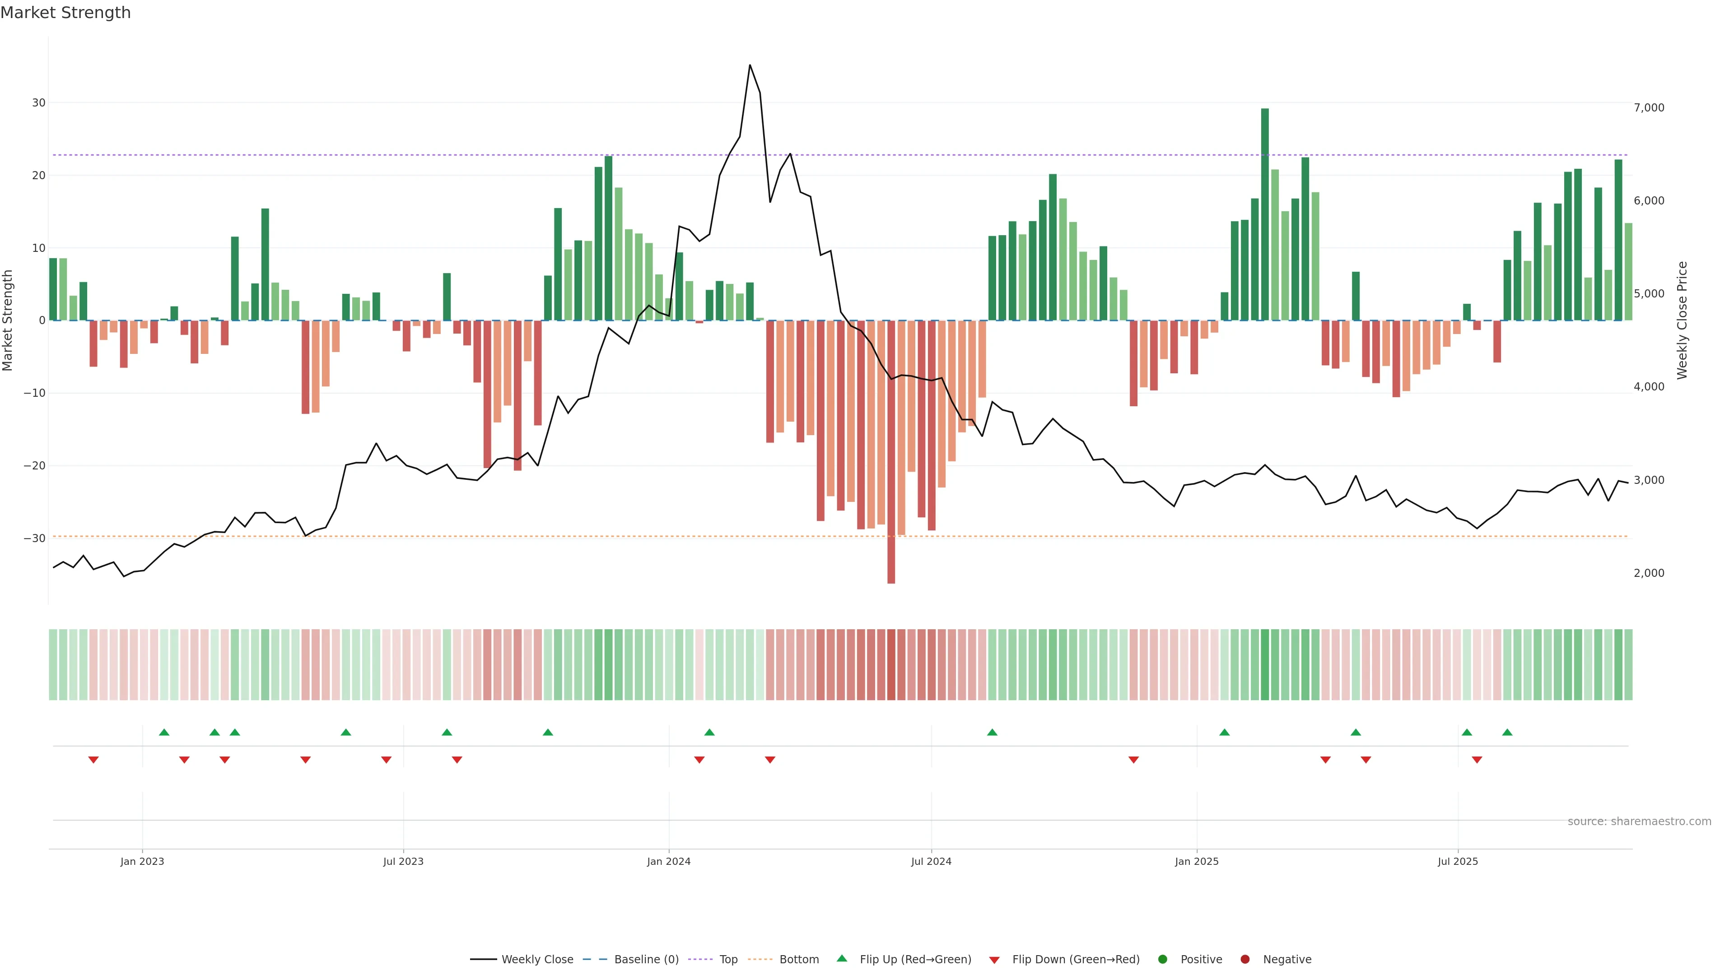Click the darkest red heatmap strip cell
The image size is (1734, 975).
pyautogui.click(x=891, y=665)
